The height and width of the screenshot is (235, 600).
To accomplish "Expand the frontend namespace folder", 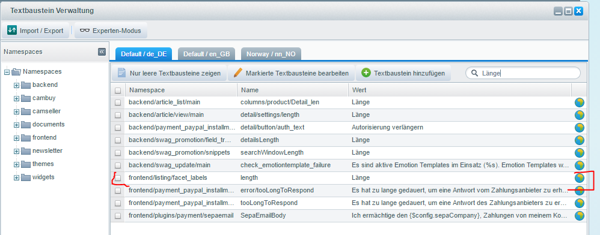I will [16, 138].
